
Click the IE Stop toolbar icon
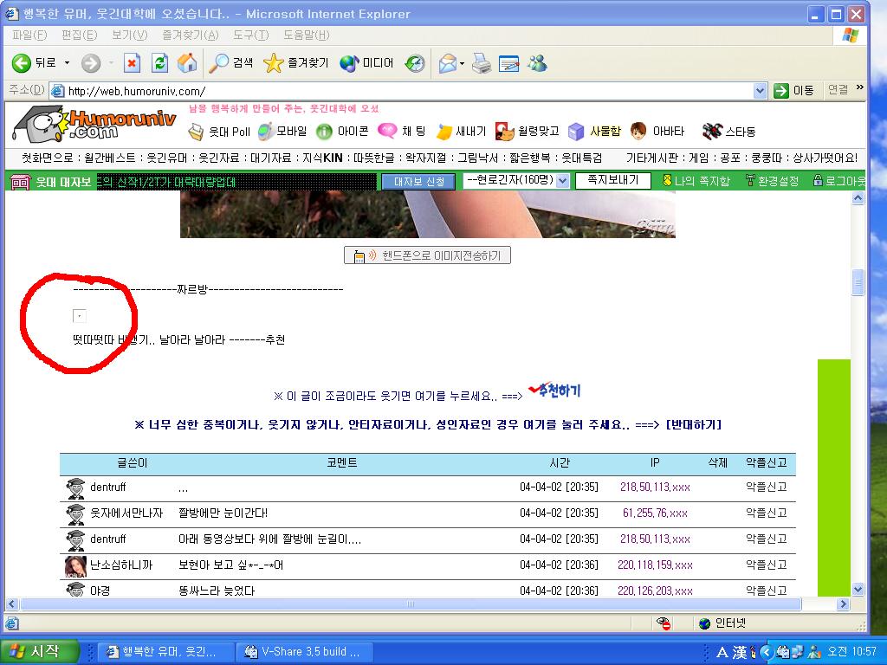132,62
